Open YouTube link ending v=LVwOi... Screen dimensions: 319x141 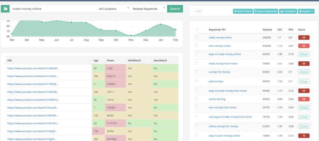coord(33,76)
